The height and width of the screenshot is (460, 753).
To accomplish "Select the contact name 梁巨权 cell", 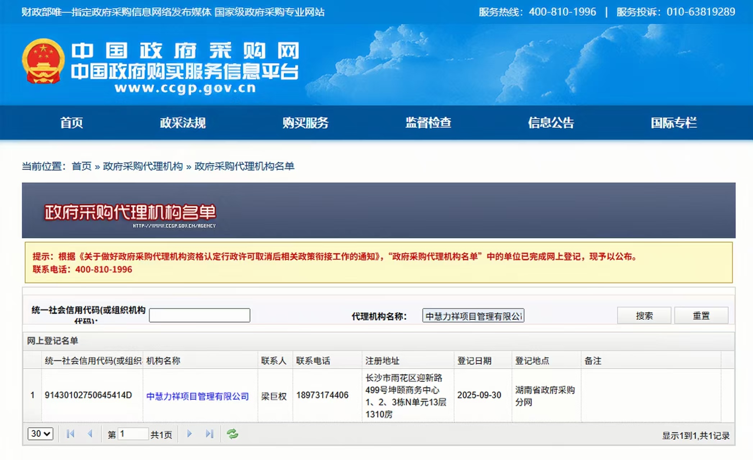I will pos(275,395).
